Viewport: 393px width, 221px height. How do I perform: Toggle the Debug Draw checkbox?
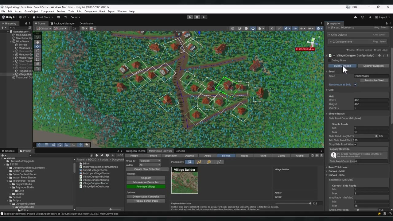(330, 60)
